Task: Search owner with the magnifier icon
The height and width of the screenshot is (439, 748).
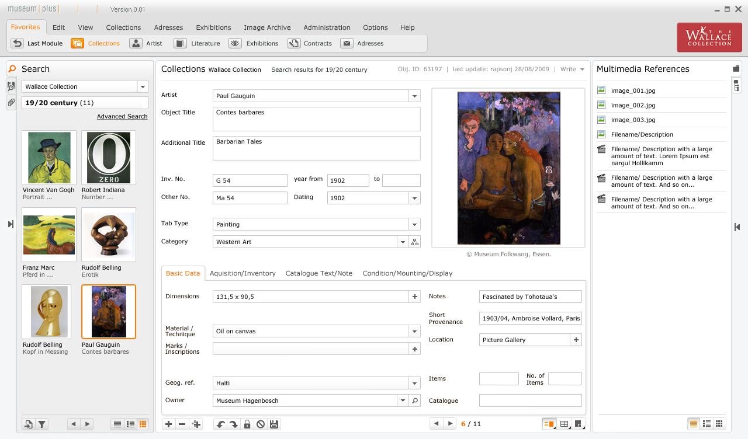Action: 415,400
